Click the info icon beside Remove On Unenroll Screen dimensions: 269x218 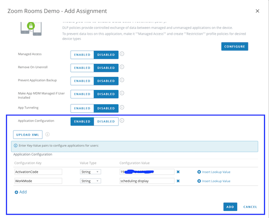pyautogui.click(x=122, y=67)
